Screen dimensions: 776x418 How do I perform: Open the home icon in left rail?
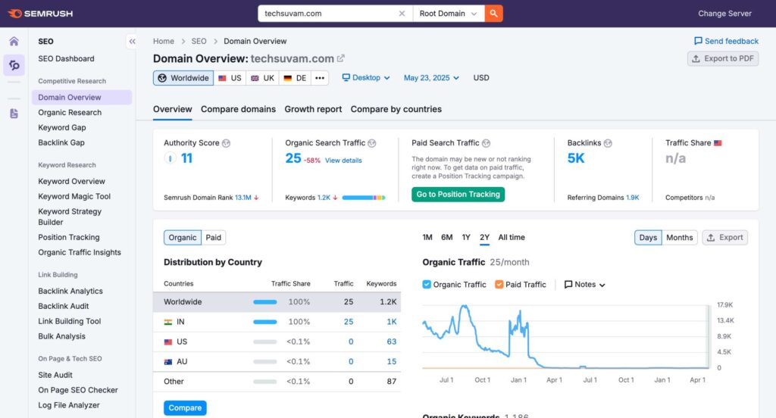(14, 41)
